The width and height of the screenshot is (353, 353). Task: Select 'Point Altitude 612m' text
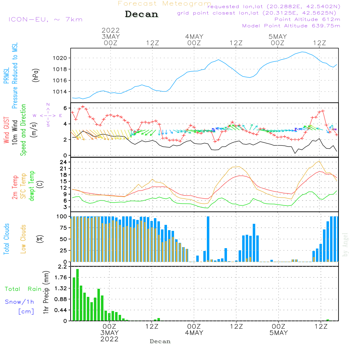click(307, 19)
